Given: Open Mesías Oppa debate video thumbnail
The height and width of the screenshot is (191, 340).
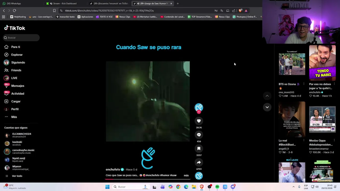Looking at the screenshot, I should coord(322,119).
